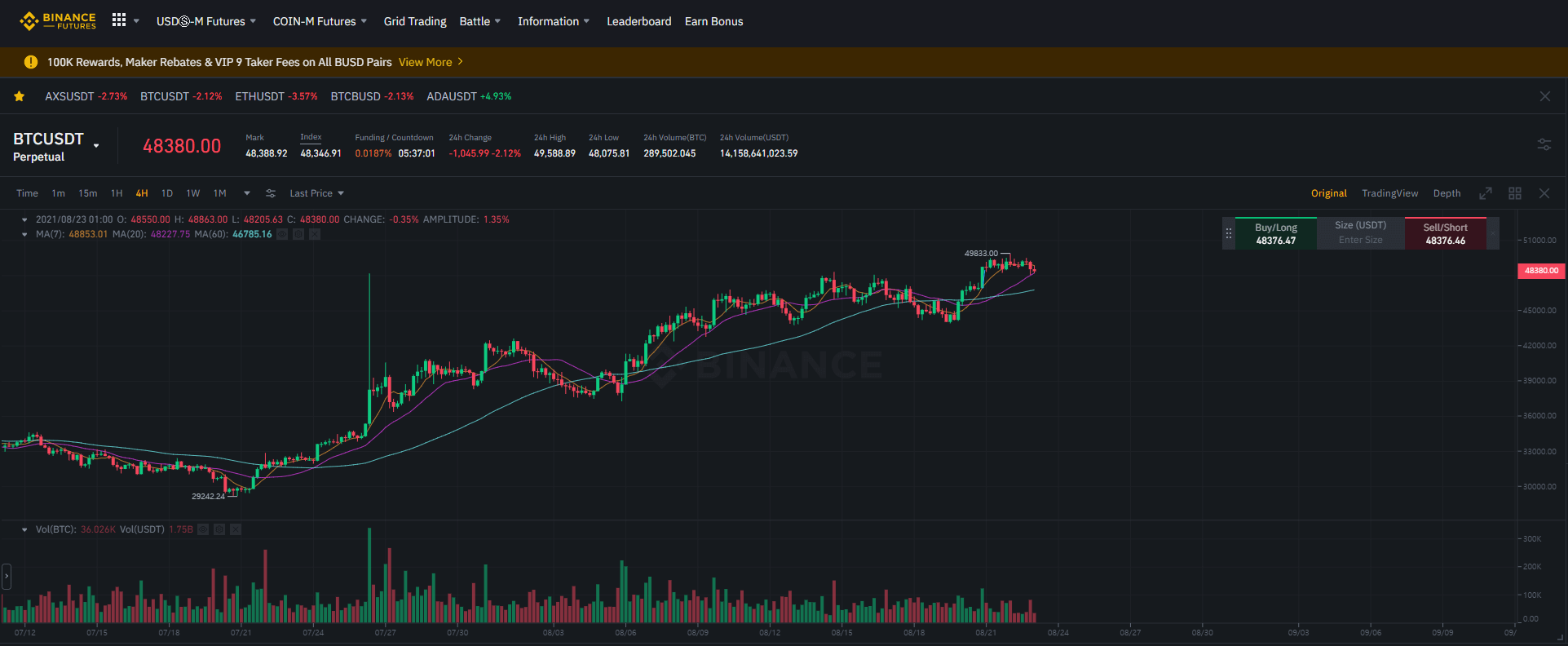This screenshot has width=1568, height=646.
Task: Close the favorites ticker bar
Action: click(1544, 96)
